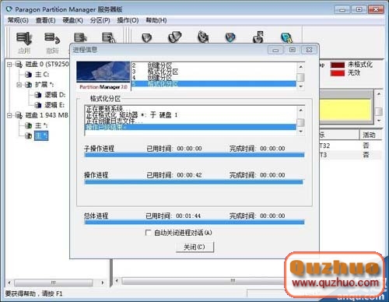Image resolution: width=389 pixels, height=302 pixels.
Task: Click the tilted partition shield toolbar icon
Action: (203, 37)
